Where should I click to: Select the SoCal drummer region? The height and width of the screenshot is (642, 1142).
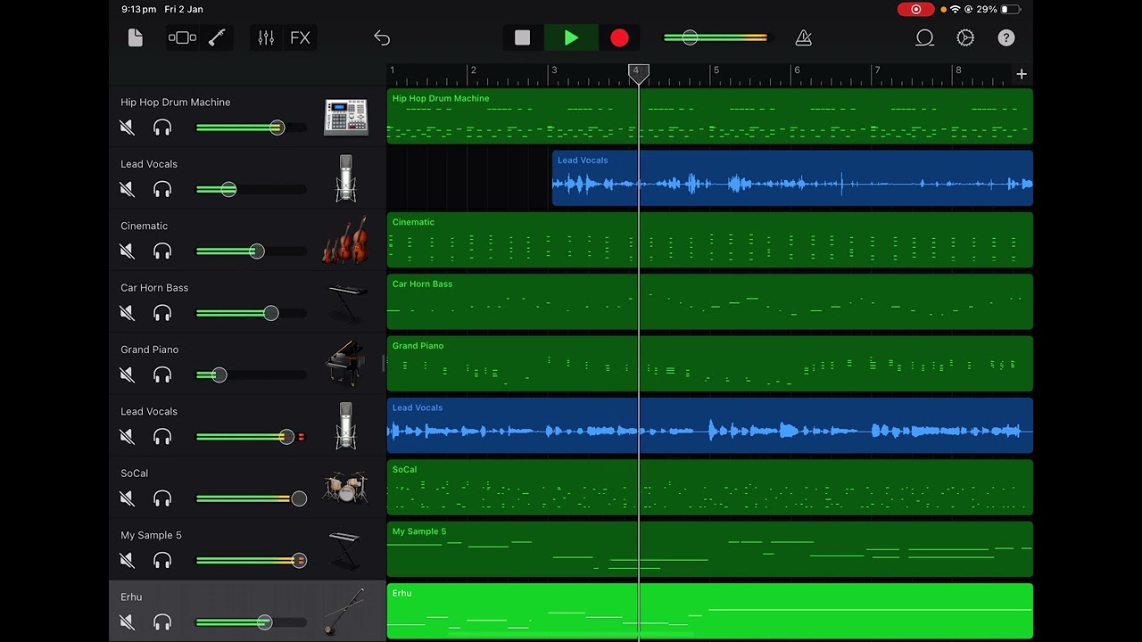click(710, 488)
